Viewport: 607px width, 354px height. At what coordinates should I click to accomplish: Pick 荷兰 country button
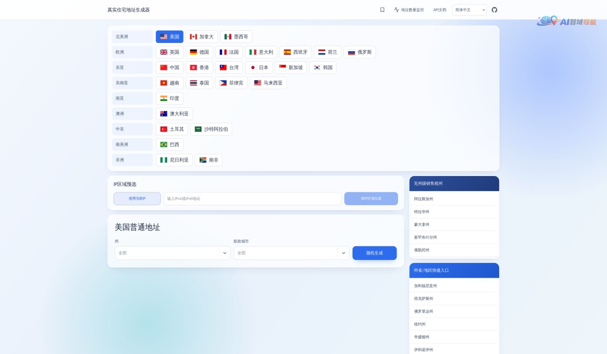(x=327, y=52)
